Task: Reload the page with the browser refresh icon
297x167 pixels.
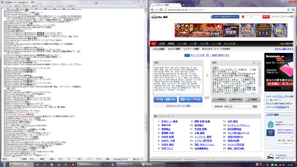Action: click(x=161, y=10)
